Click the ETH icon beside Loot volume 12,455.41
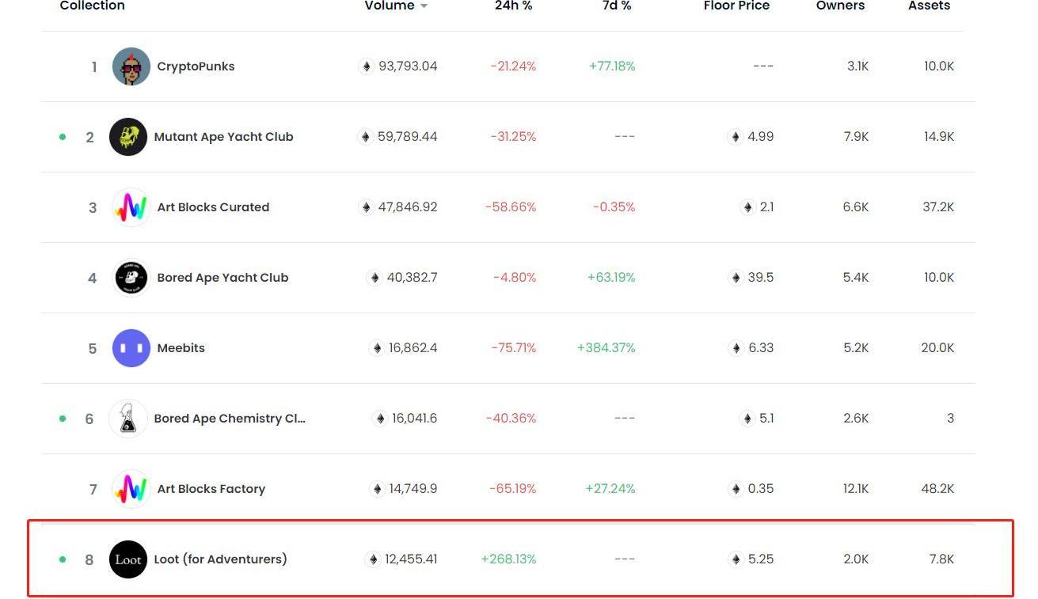The height and width of the screenshot is (599, 1038). (372, 559)
